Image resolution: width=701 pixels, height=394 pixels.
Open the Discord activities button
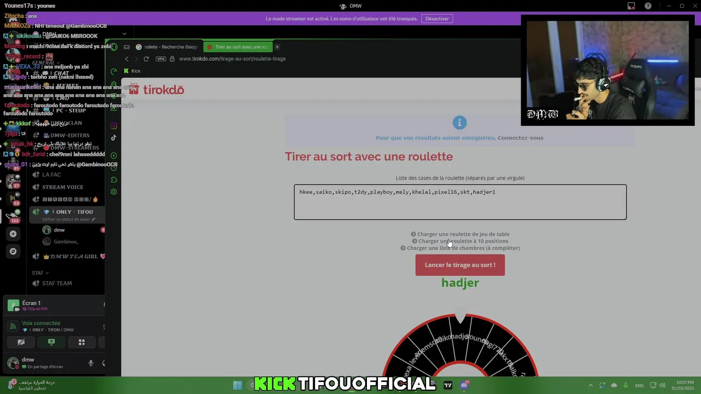[82, 343]
